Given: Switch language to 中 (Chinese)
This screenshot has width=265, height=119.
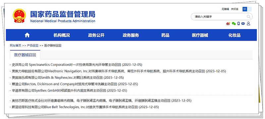Looking at the screenshot, I should pos(245,9).
